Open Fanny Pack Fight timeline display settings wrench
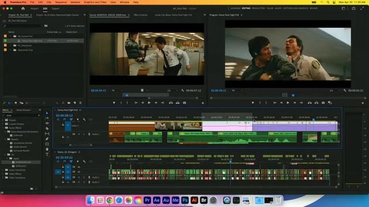369x207 pixels. [84, 120]
